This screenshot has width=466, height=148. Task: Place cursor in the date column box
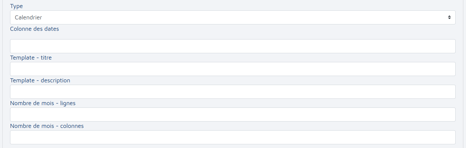point(232,46)
